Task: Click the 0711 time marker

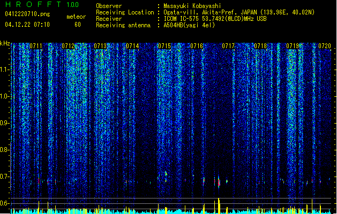Action: 36,46
